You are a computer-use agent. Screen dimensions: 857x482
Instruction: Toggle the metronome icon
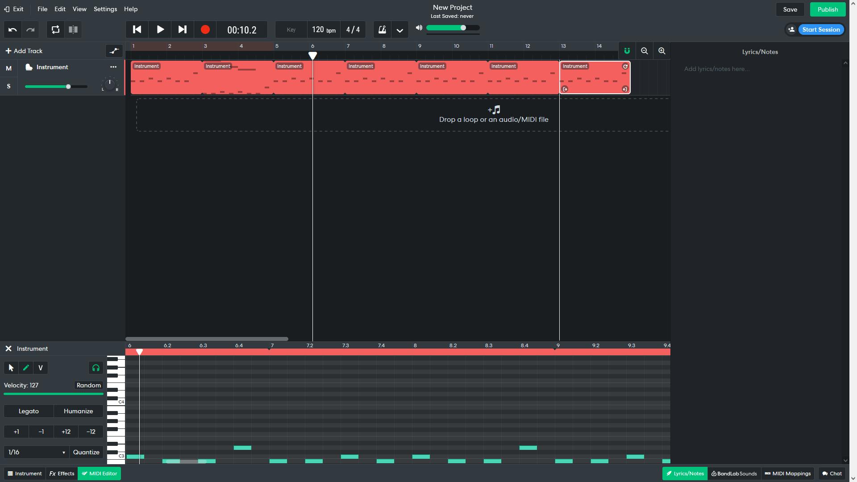(382, 29)
